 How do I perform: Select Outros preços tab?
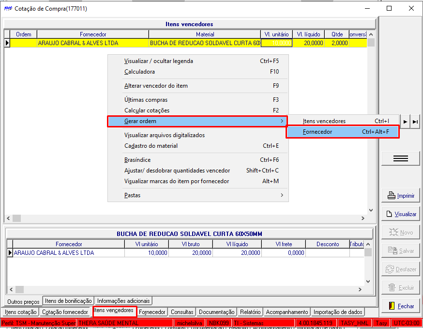[x=23, y=301]
